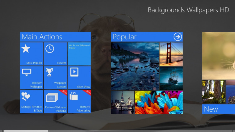235x132 pixels.
Task: Click the Remove Advertising shopping bag icon
Action: pos(74,96)
